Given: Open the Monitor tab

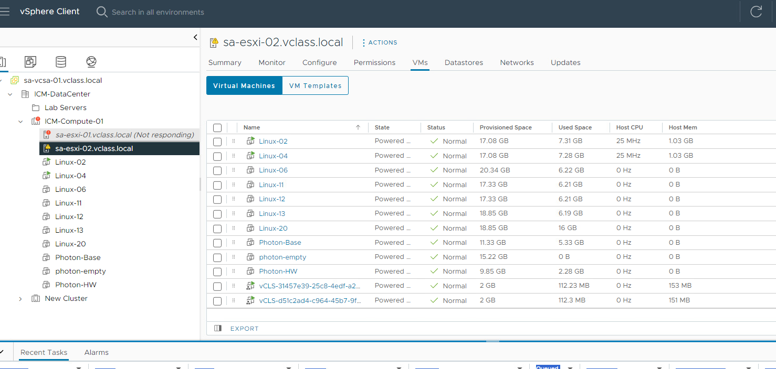Looking at the screenshot, I should [272, 62].
